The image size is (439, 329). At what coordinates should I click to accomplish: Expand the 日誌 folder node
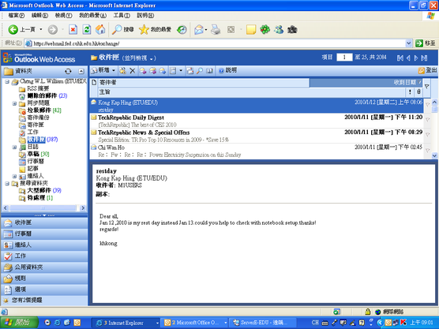14,148
